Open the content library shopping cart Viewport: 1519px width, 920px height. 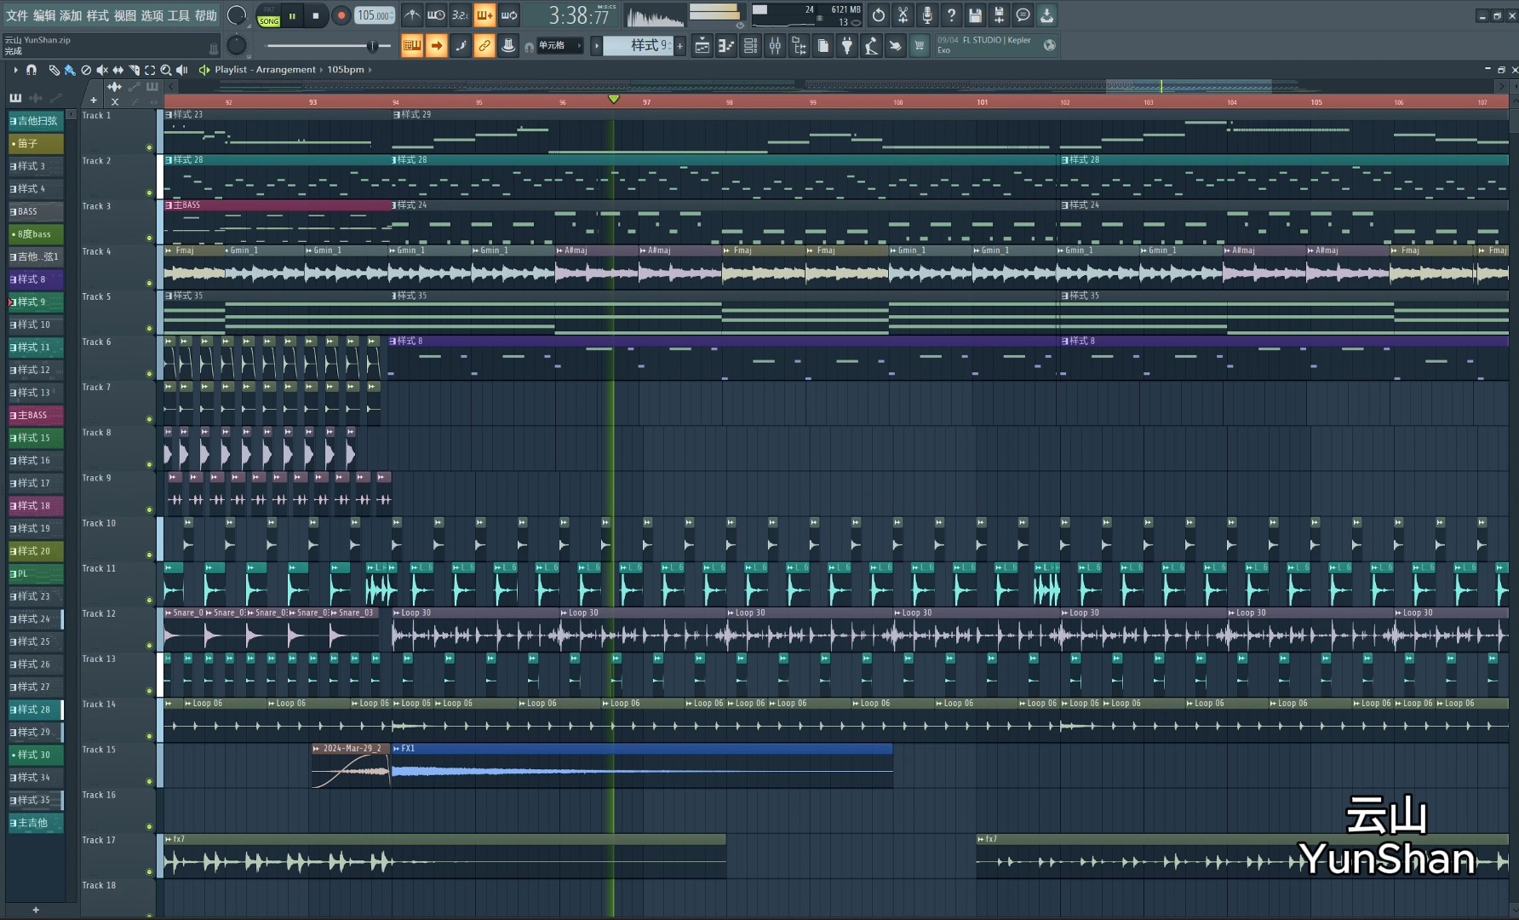pyautogui.click(x=920, y=46)
